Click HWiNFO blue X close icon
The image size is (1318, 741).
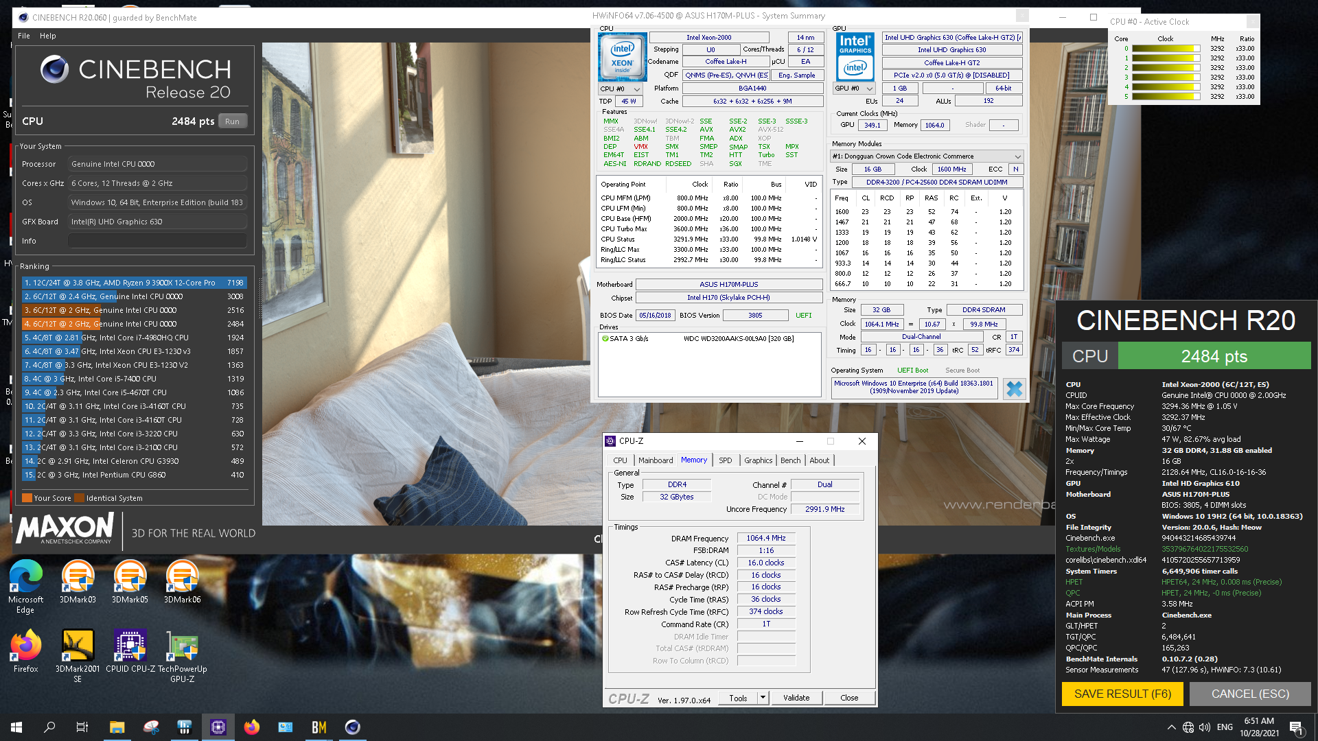(1014, 389)
